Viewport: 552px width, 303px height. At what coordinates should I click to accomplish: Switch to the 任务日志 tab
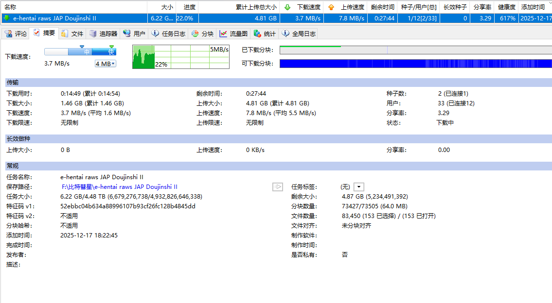pyautogui.click(x=168, y=34)
